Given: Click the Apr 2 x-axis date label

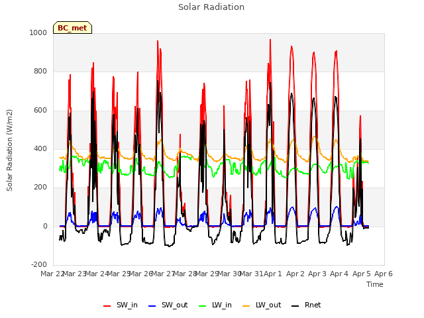Looking at the screenshot, I should click(x=295, y=274).
